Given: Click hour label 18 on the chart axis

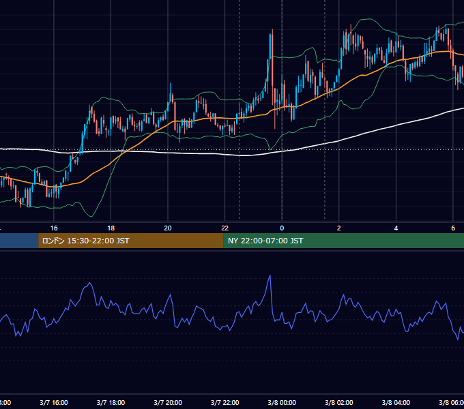Looking at the screenshot, I should tap(111, 228).
